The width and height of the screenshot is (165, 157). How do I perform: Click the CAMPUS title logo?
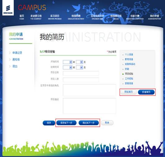(x=32, y=7)
